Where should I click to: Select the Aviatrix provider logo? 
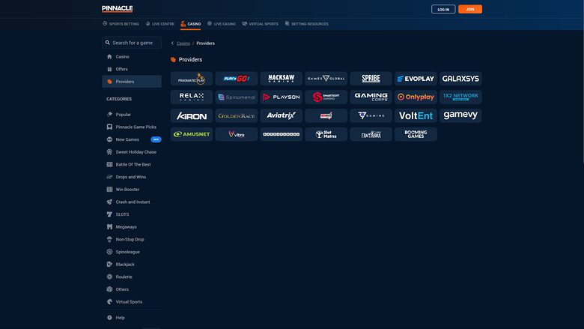[x=281, y=115]
